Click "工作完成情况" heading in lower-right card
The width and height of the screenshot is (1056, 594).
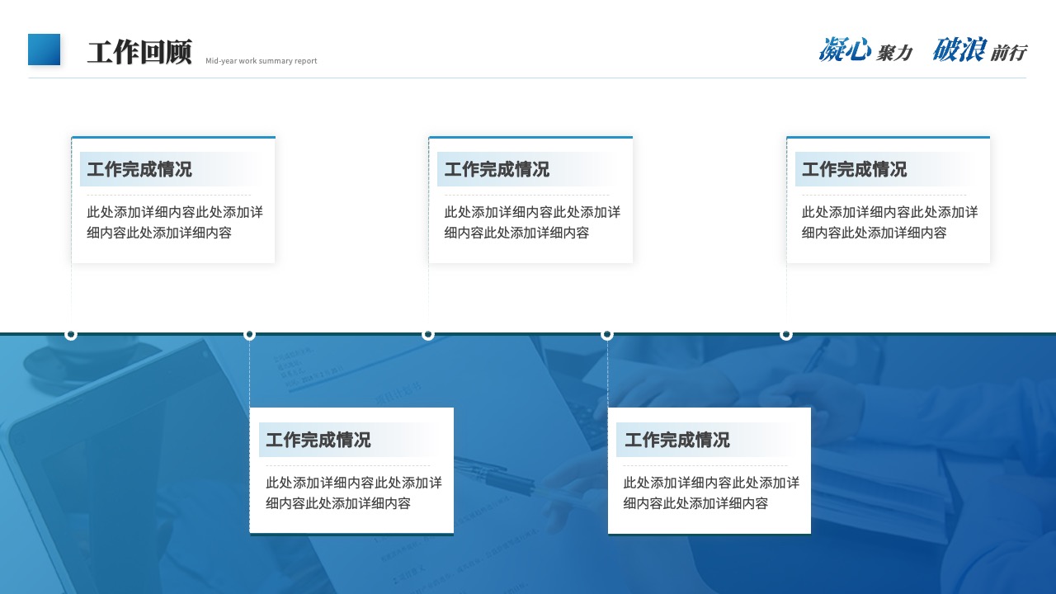coord(676,440)
